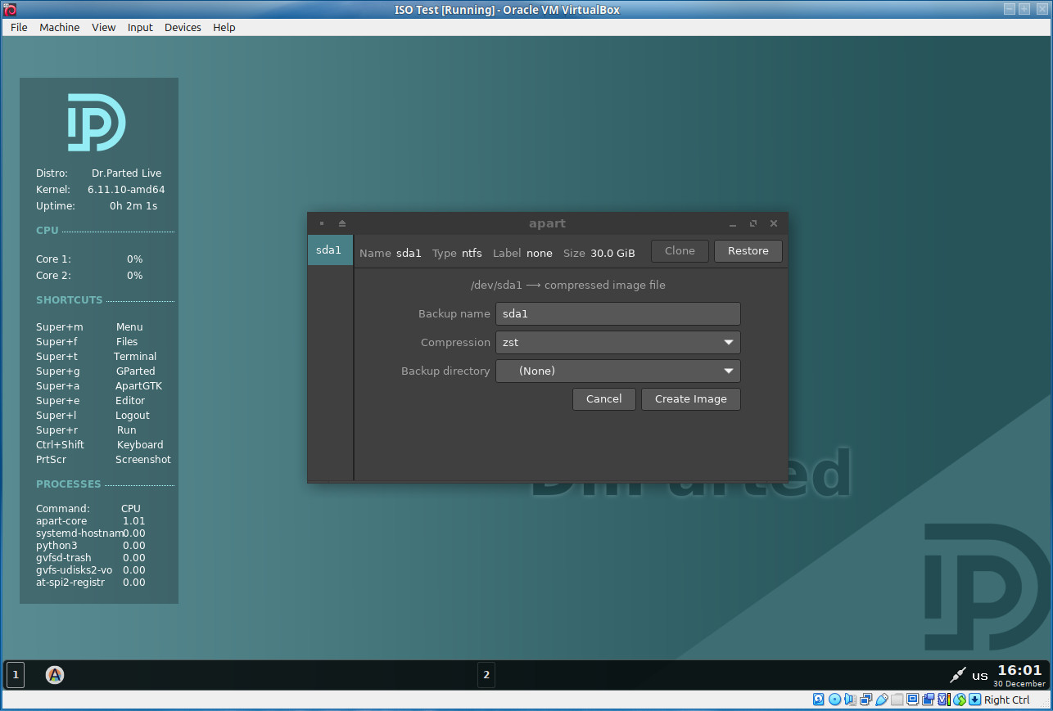This screenshot has width=1053, height=711.
Task: Open the Devices menu
Action: coord(183,27)
